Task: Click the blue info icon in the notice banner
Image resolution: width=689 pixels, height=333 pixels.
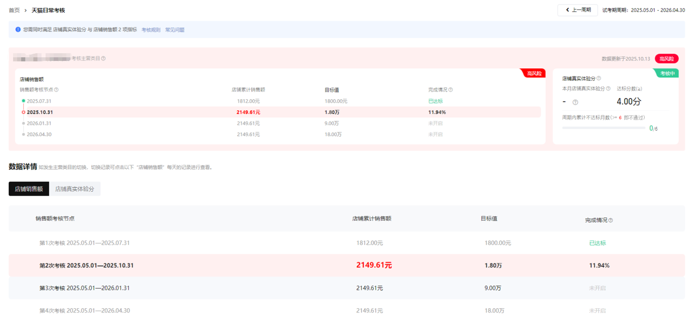Action: (x=18, y=29)
